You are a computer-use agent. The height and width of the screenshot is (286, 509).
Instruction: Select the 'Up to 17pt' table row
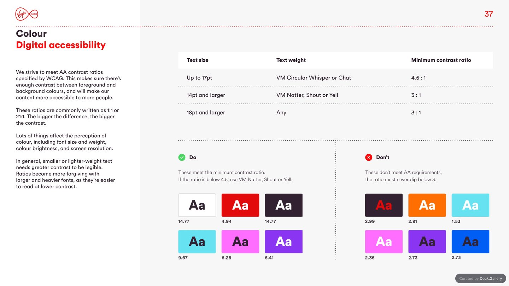pyautogui.click(x=335, y=78)
